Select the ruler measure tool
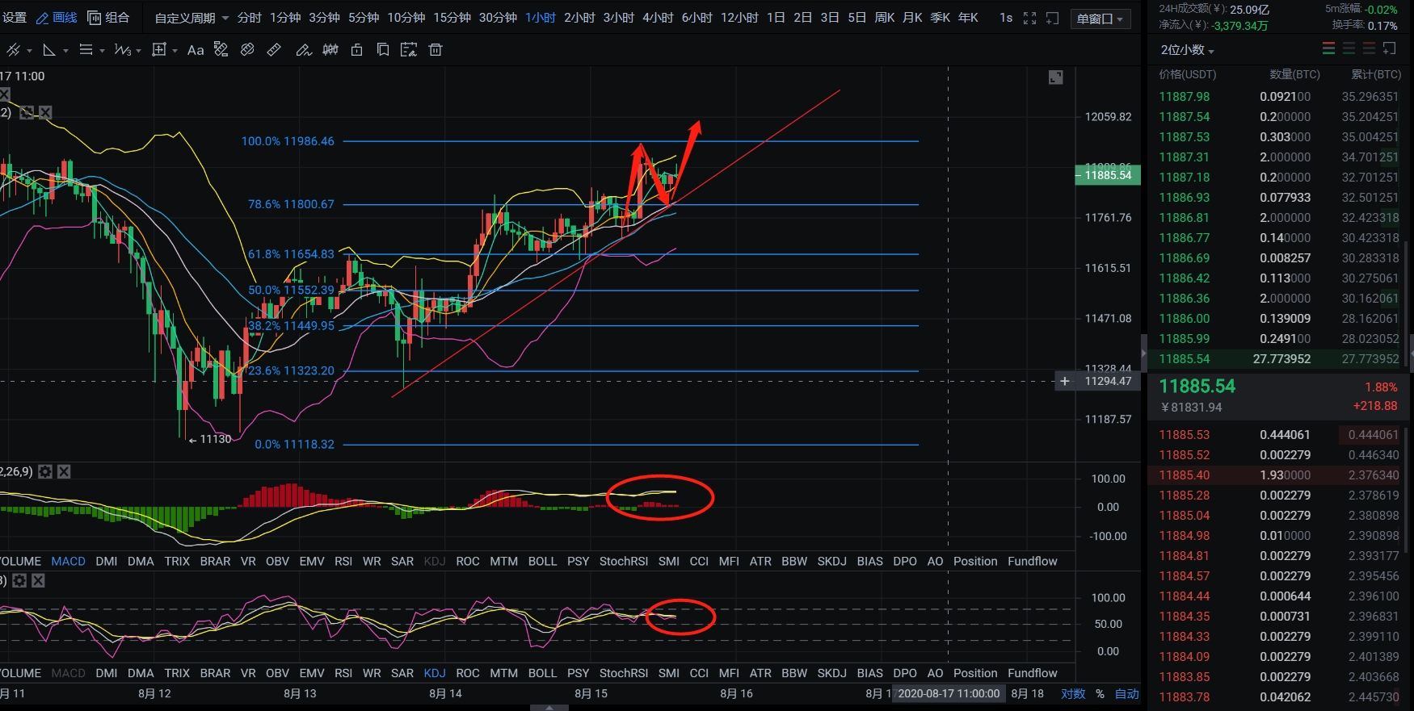Screen dimensions: 1414x711 click(274, 50)
